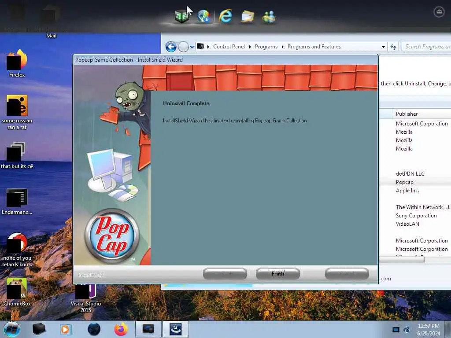Open the ChomikBox desktop shortcut
The width and height of the screenshot is (451, 338).
tap(17, 292)
